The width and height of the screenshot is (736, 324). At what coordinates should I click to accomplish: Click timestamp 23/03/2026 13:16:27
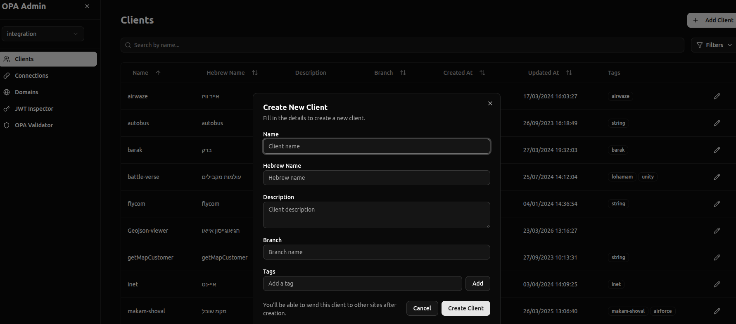tap(550, 231)
